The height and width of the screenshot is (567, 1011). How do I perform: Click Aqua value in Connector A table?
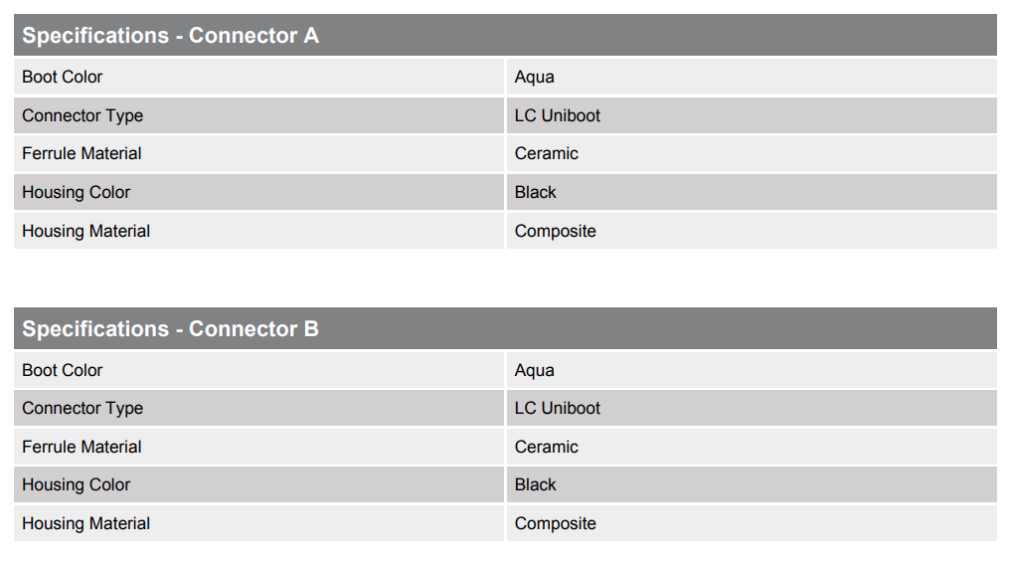pyautogui.click(x=534, y=78)
